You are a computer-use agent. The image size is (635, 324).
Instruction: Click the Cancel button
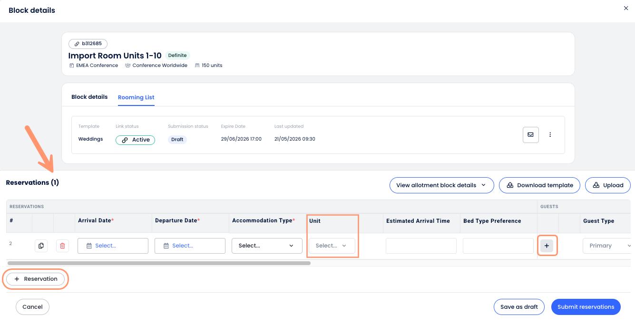point(32,307)
